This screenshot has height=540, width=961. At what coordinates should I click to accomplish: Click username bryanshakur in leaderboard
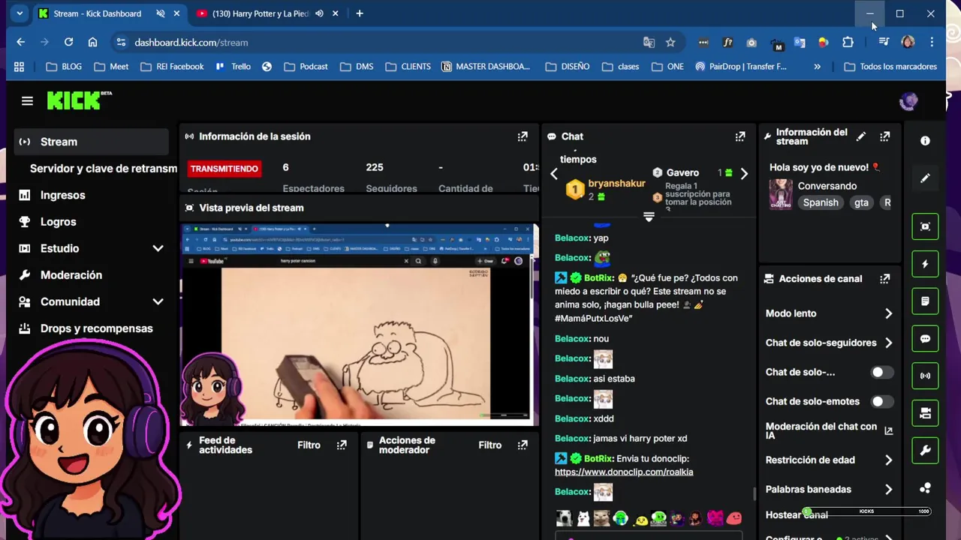point(616,183)
